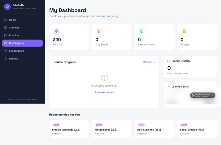Click the arrow next to Browse
This screenshot has width=221, height=145.
(154, 62)
